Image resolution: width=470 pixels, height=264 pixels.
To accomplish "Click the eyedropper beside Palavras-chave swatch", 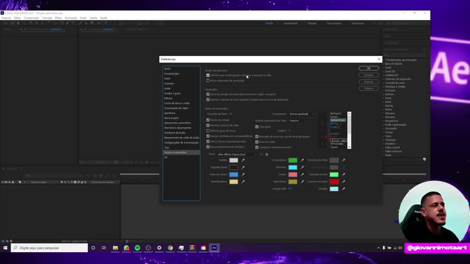I will coord(243,175).
